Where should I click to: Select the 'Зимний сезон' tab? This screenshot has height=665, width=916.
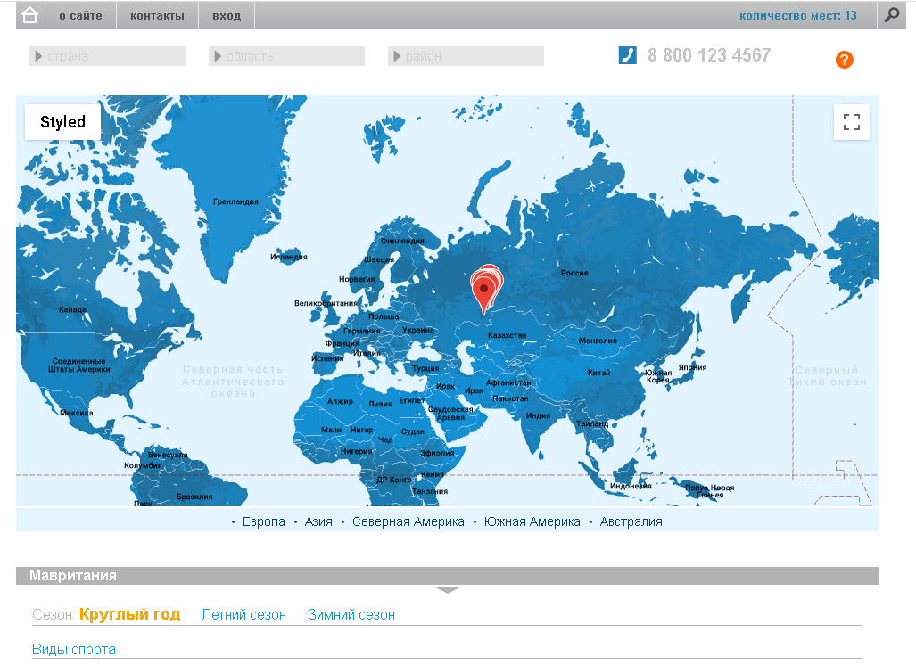click(x=351, y=615)
